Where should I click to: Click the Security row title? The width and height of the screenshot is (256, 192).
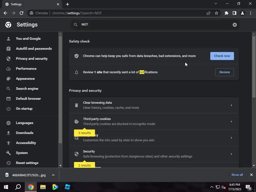[x=89, y=151]
